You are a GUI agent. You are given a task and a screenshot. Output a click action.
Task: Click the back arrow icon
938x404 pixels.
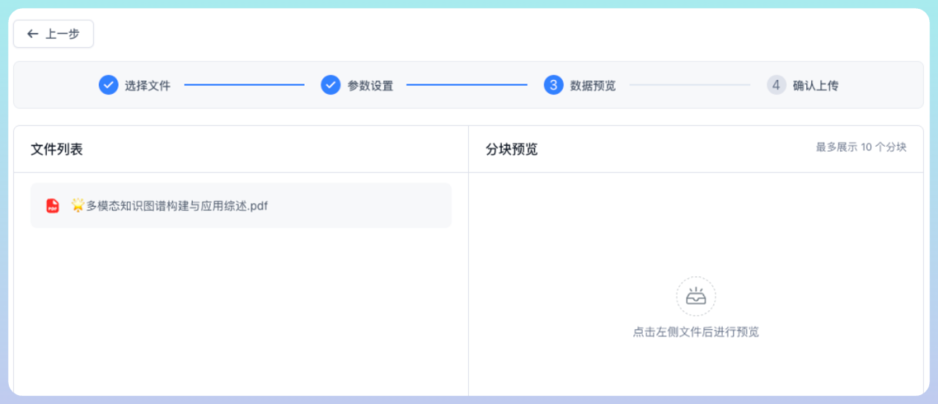pos(32,34)
